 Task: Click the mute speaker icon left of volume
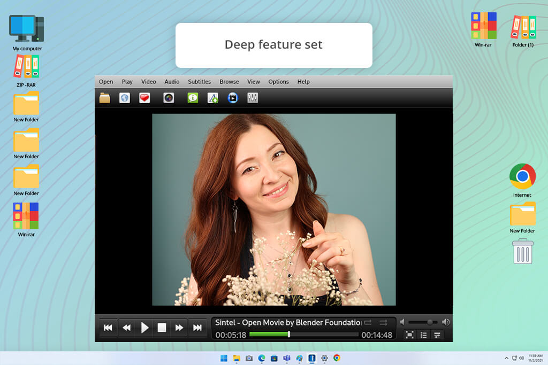click(x=402, y=322)
